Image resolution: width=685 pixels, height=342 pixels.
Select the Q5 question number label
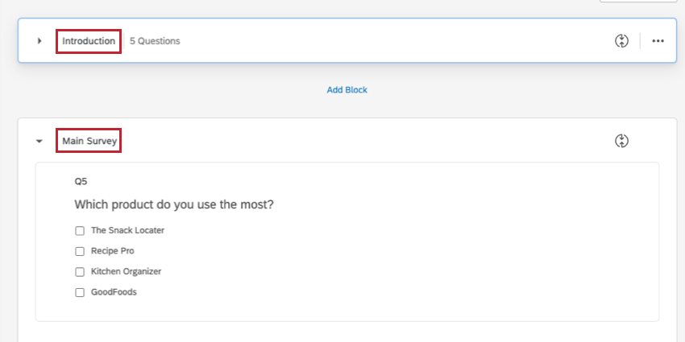[x=81, y=181]
